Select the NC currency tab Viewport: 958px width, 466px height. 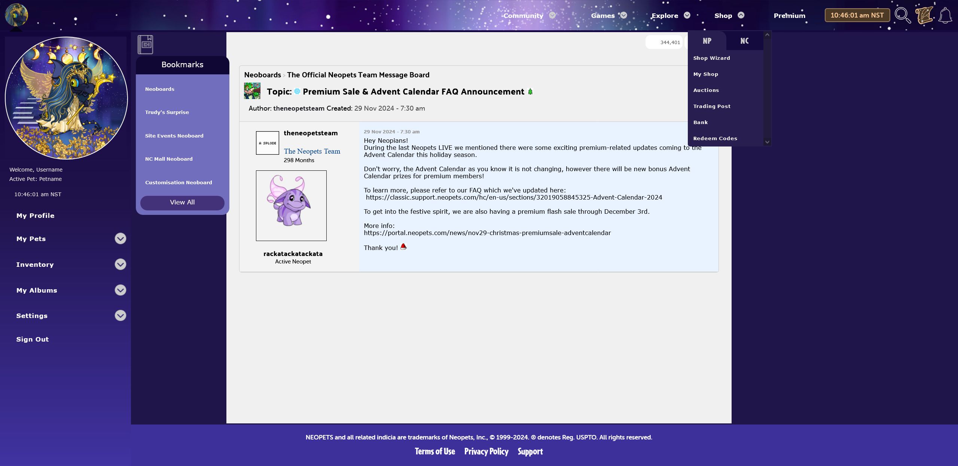[744, 40]
